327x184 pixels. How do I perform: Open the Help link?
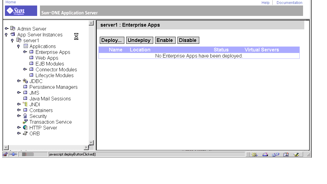pos(266,3)
